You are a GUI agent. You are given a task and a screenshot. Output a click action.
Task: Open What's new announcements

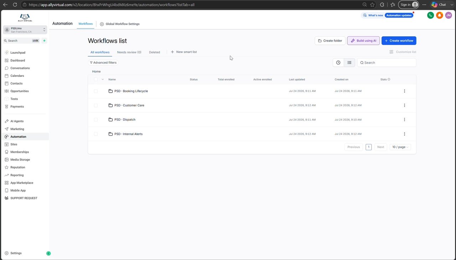(x=373, y=15)
